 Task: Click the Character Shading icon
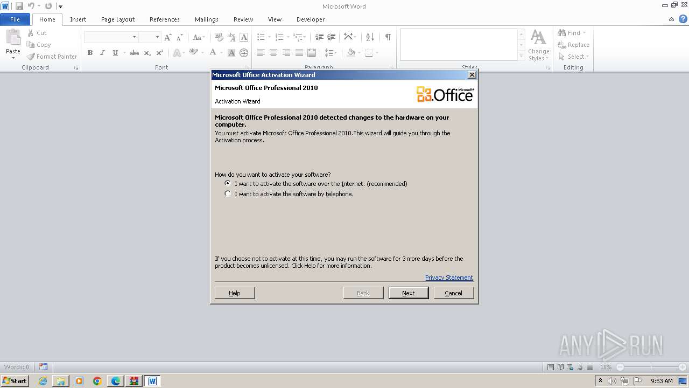tap(231, 53)
